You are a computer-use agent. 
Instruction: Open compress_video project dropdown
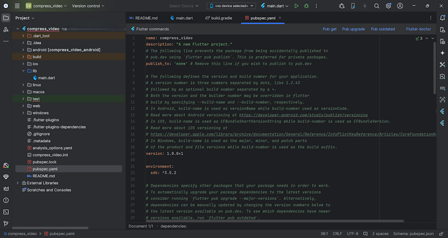coord(46,6)
